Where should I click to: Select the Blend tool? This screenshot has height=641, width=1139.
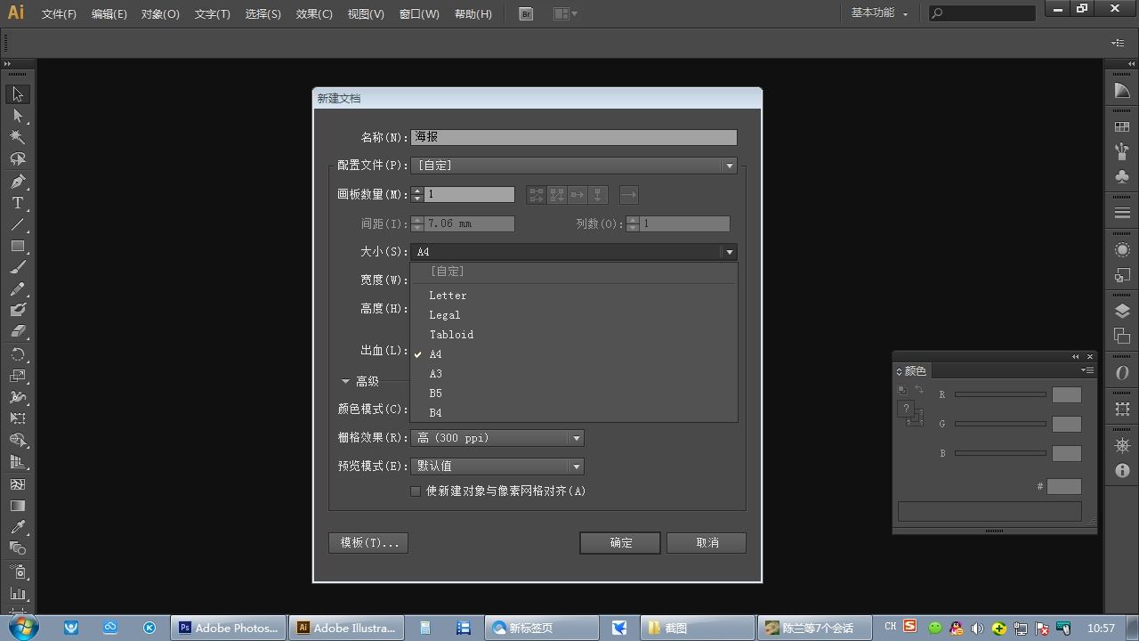(x=18, y=548)
